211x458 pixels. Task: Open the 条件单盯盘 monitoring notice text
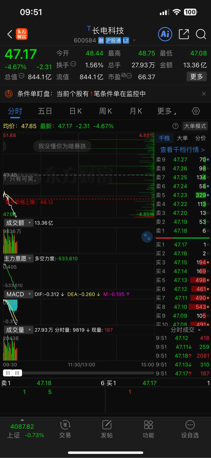click(81, 94)
